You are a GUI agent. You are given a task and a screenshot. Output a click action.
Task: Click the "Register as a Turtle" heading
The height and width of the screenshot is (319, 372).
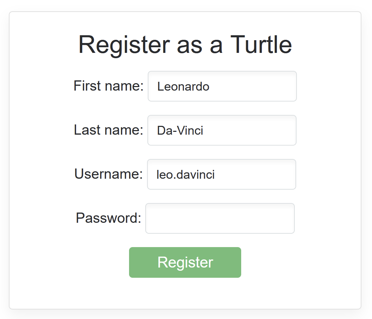185,45
